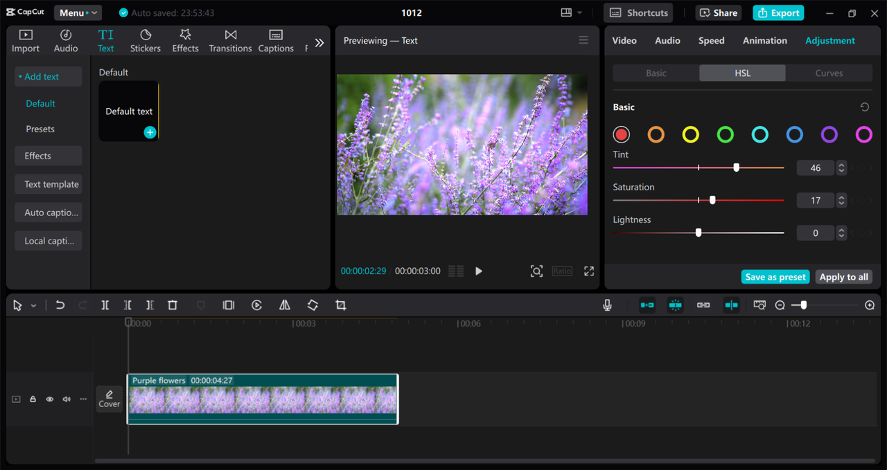Lock the Purple flowers track
This screenshot has width=887, height=470.
[33, 399]
